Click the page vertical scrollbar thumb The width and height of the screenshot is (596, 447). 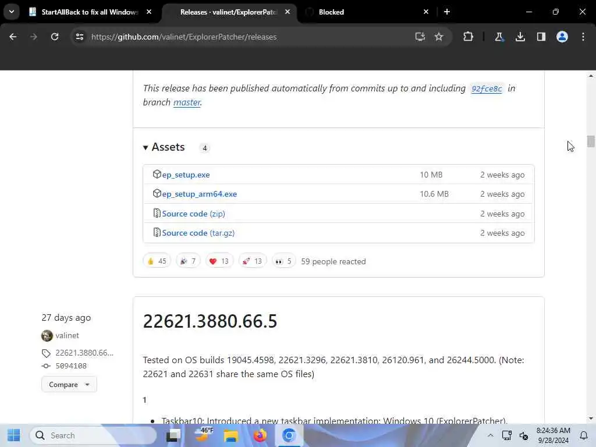(591, 141)
